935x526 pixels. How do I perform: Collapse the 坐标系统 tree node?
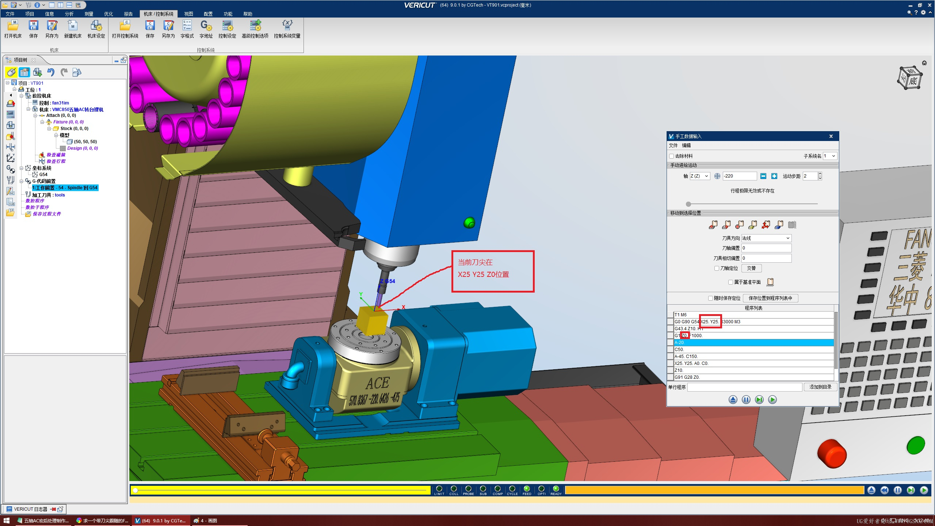coord(22,168)
